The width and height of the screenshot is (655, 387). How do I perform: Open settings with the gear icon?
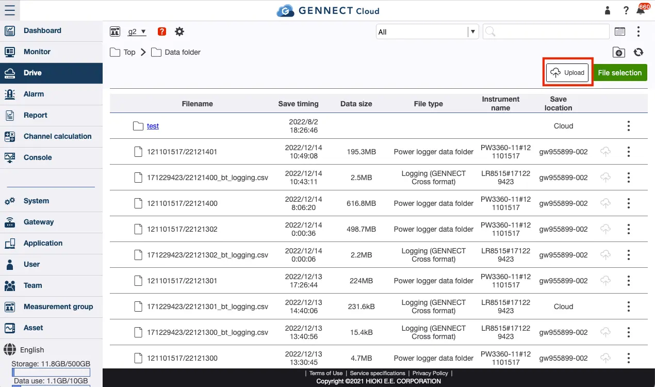[x=179, y=31]
